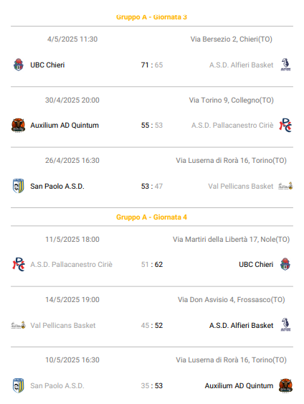Click A.S.D. Alfieri Basket logo beside score 71:65
The height and width of the screenshot is (404, 304).
click(x=285, y=65)
